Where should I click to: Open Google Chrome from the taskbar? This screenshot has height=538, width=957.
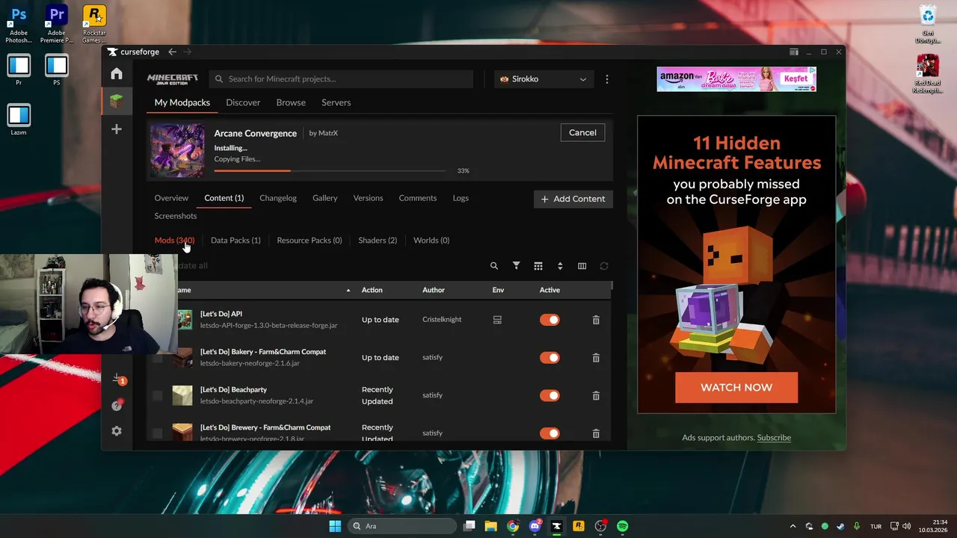click(x=513, y=526)
